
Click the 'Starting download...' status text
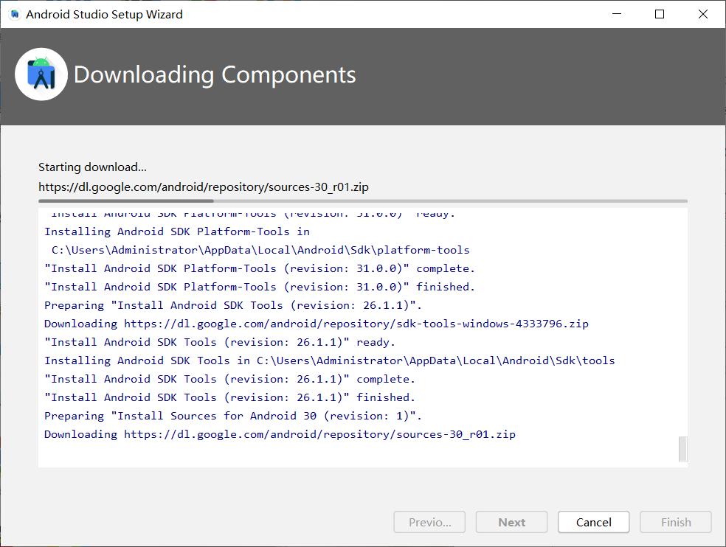tap(93, 167)
